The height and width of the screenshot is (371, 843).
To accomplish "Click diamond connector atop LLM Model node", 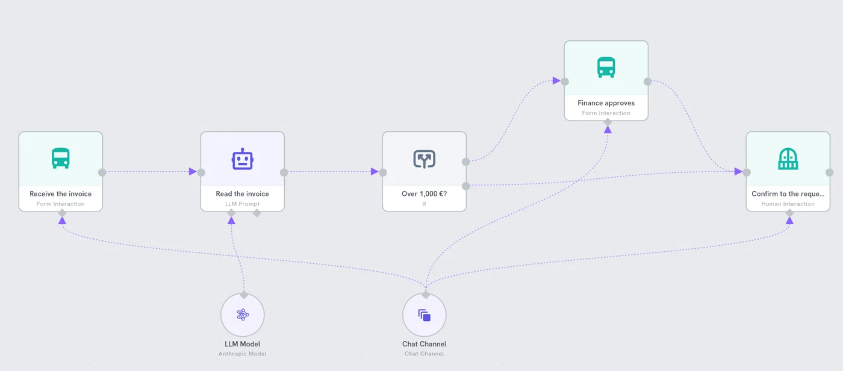I will pos(244,295).
